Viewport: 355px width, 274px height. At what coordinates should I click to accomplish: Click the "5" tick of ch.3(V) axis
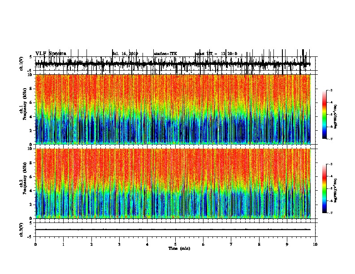[30, 223]
